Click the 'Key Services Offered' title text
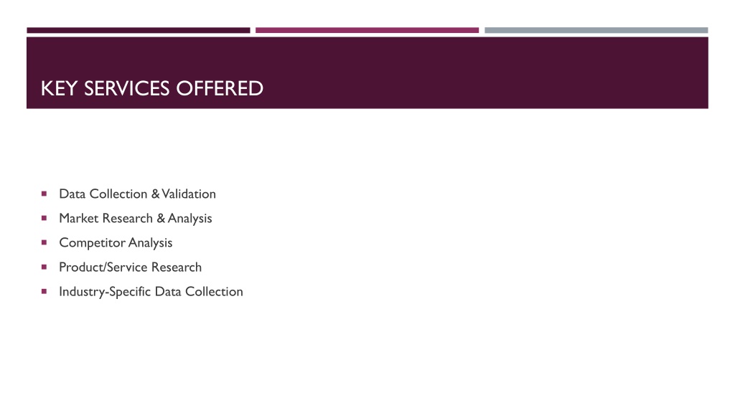Viewport: 735px width, 413px height. coord(152,88)
